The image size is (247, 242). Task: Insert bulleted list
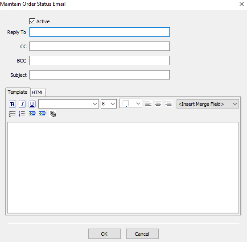coord(12,114)
